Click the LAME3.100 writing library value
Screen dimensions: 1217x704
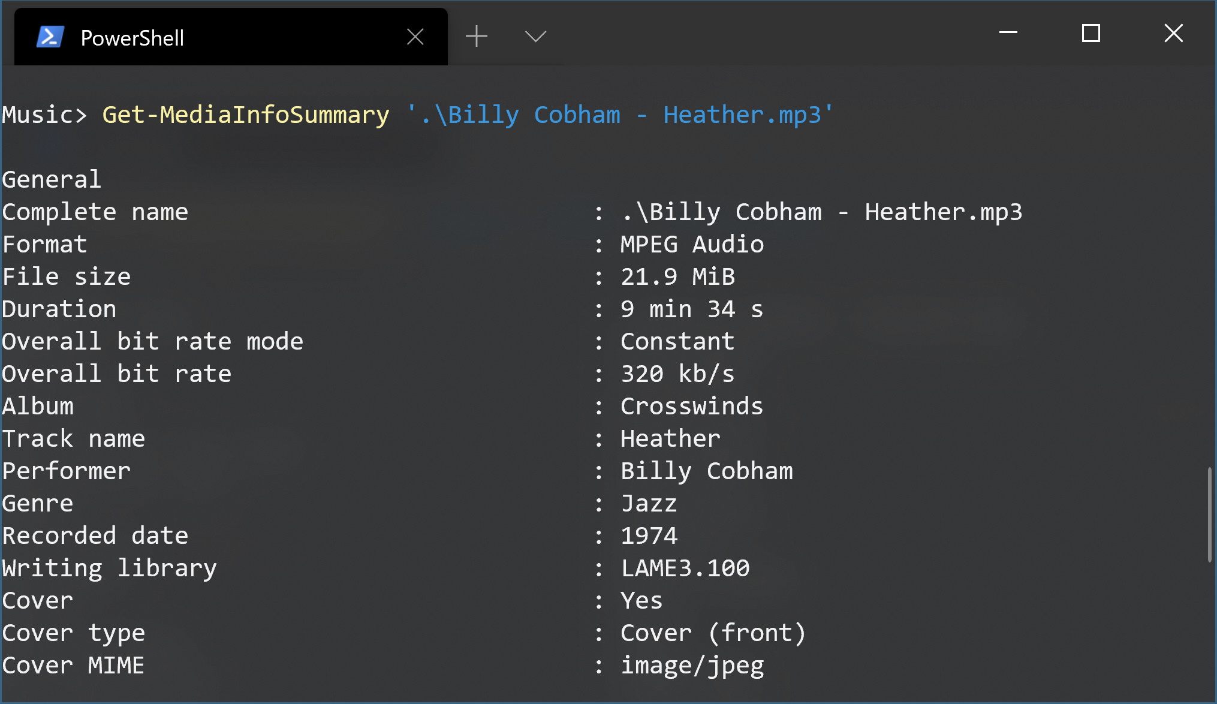coord(685,568)
